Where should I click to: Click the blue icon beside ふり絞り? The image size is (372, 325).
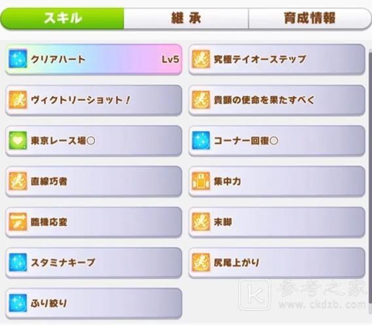18,303
